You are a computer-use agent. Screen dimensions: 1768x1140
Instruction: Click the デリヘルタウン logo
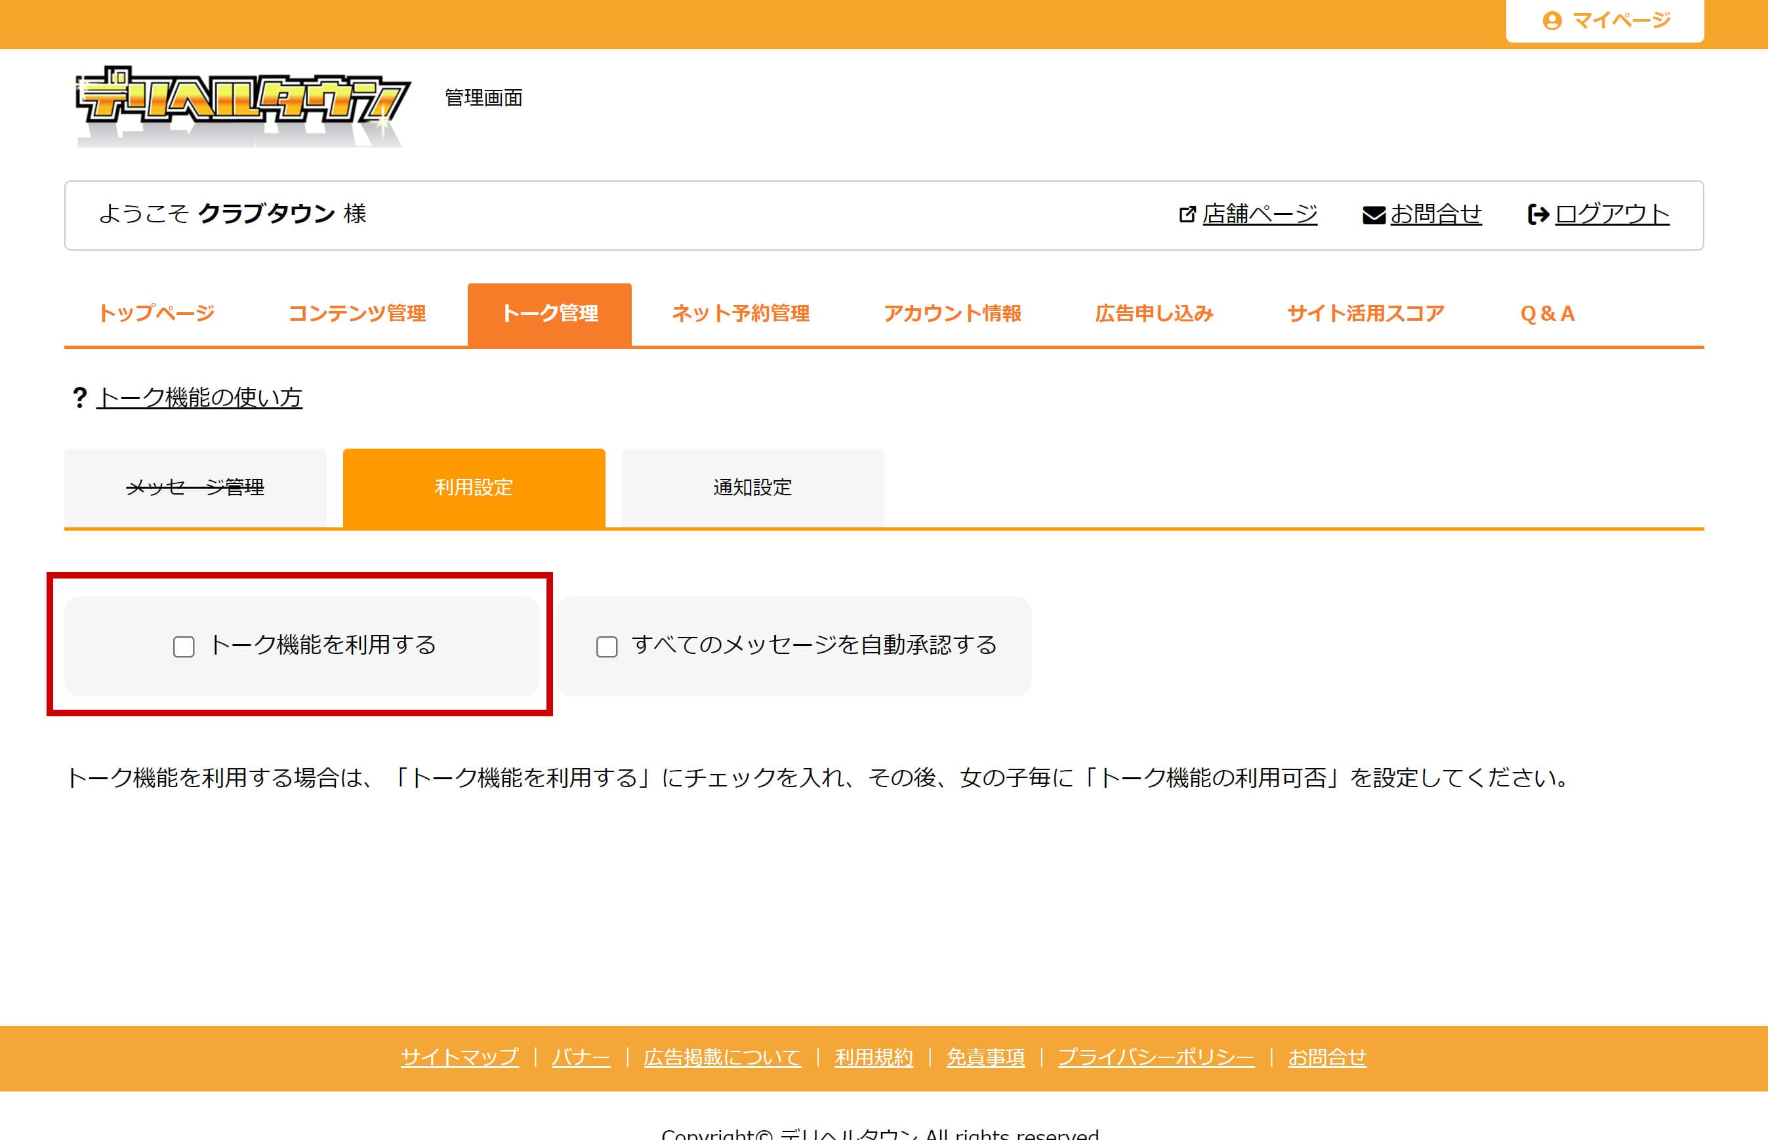pos(241,106)
